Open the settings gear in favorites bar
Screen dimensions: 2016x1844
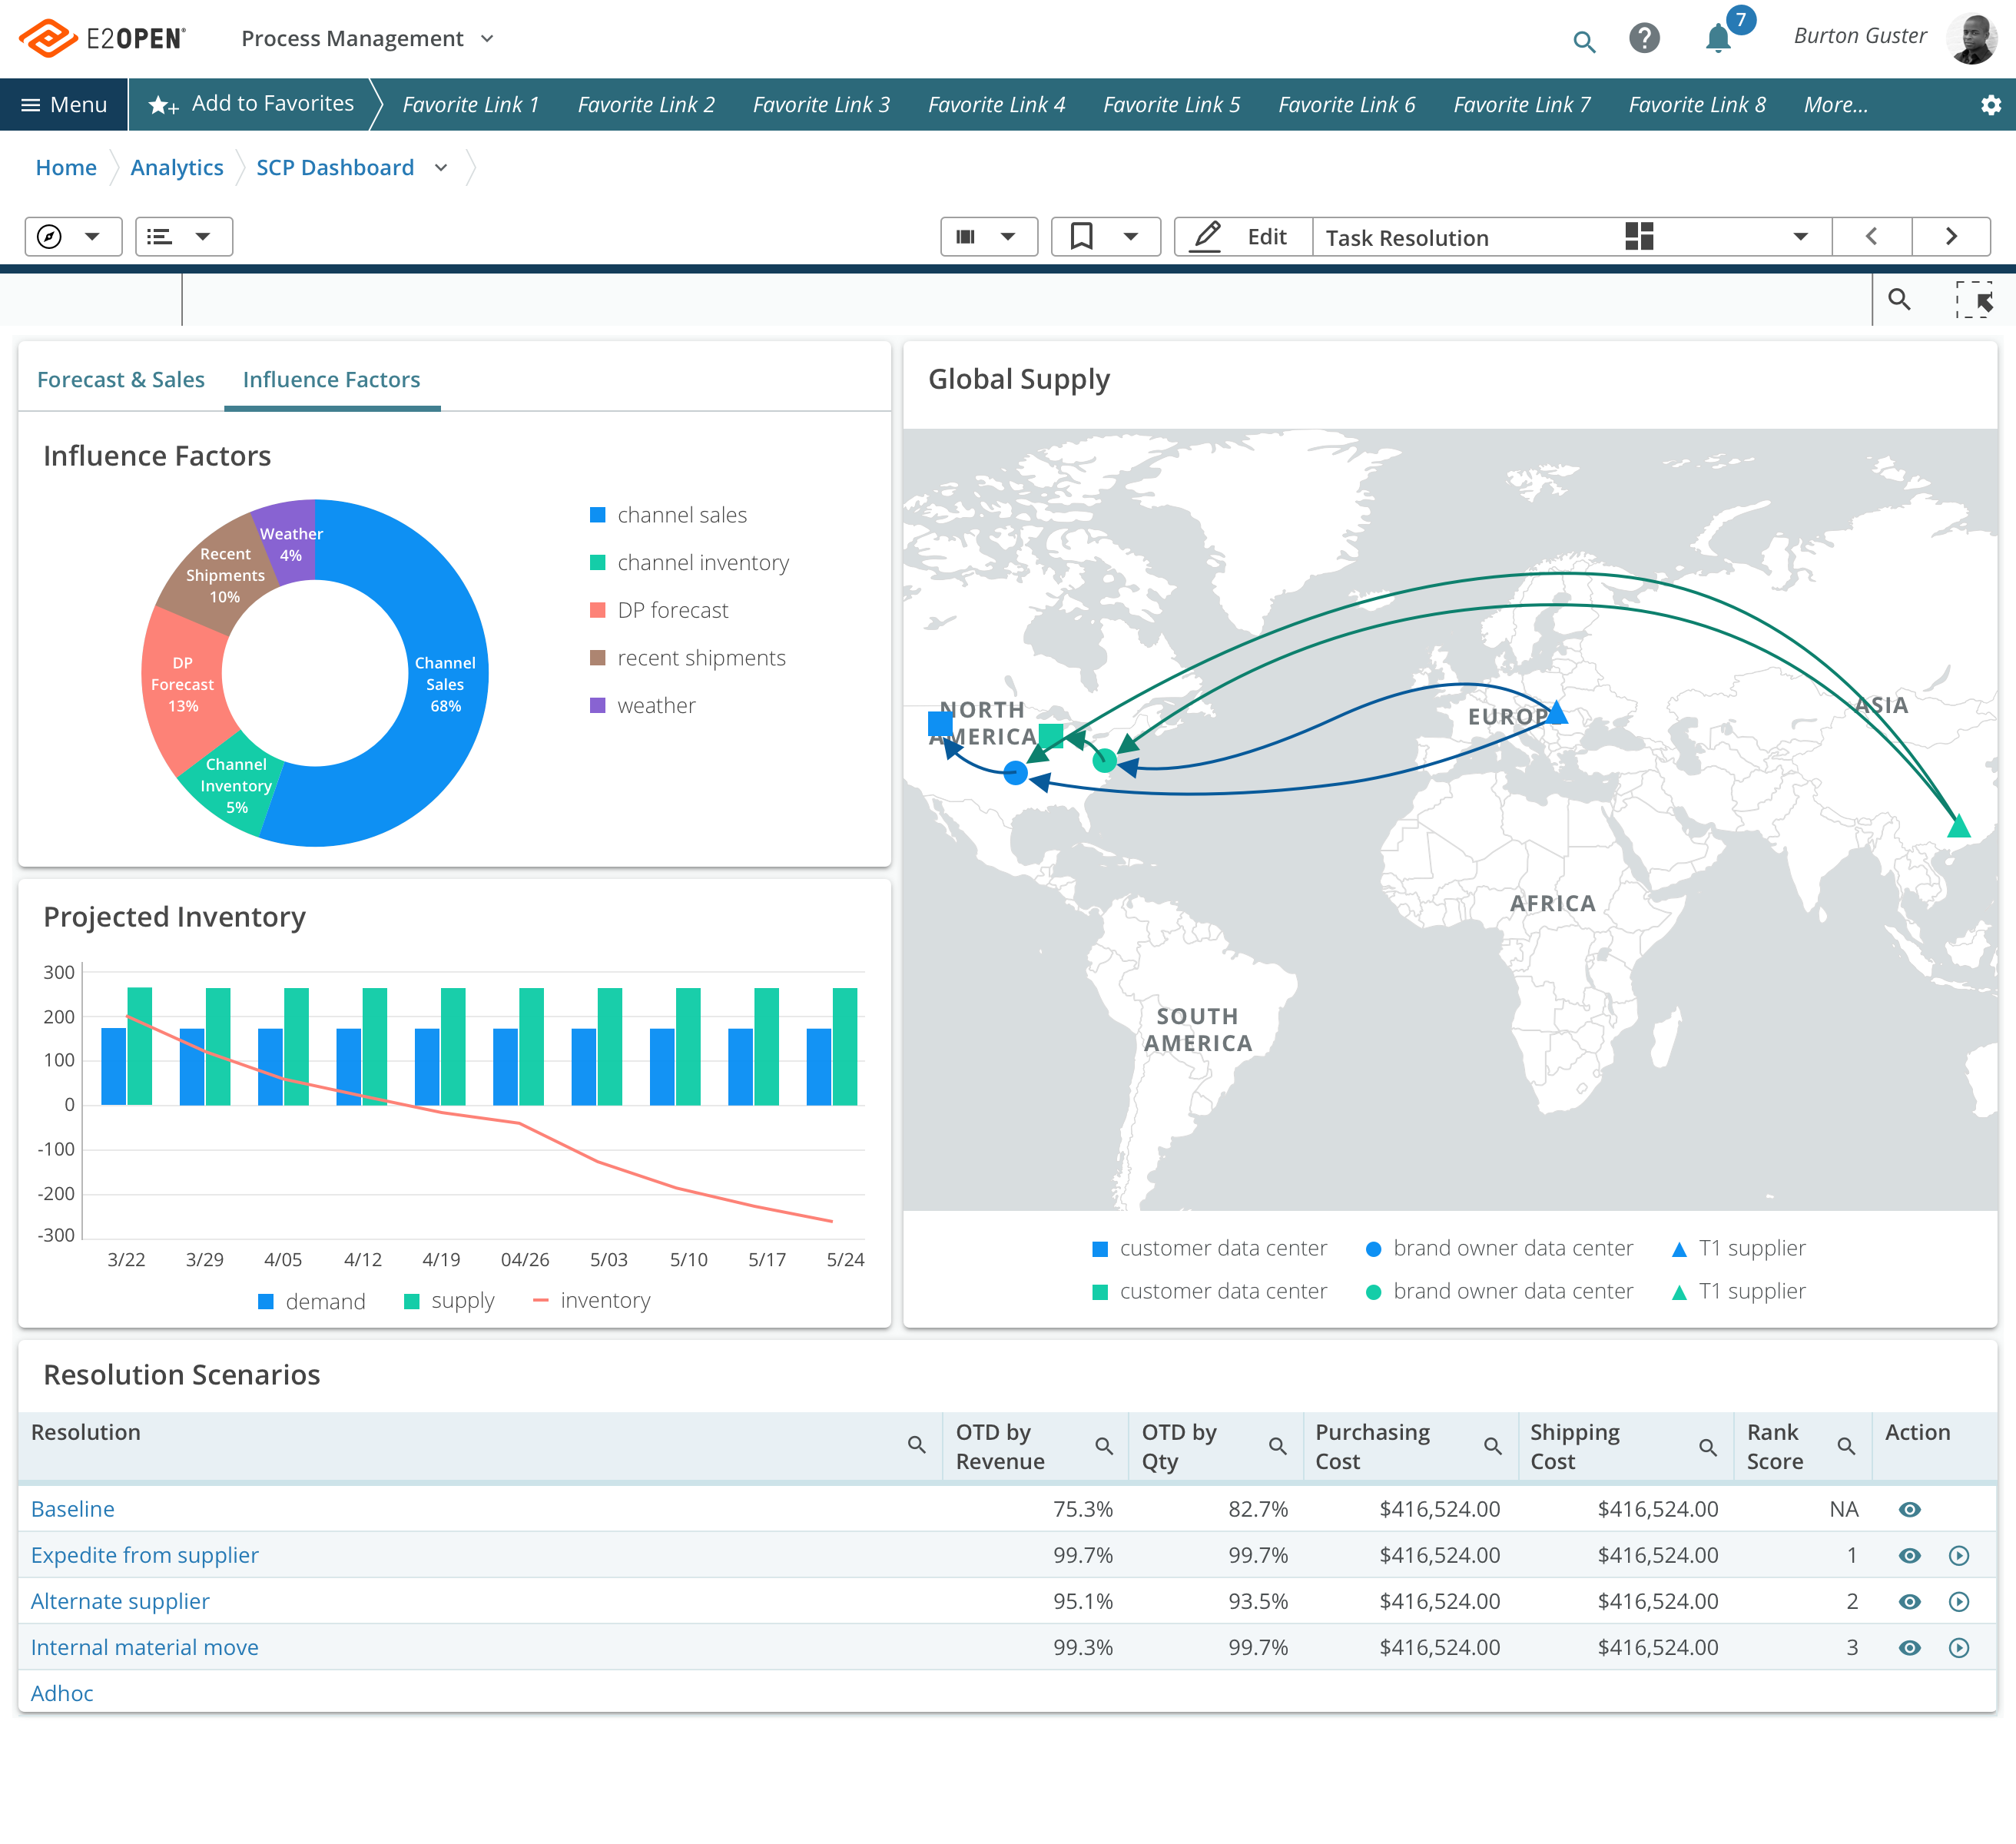pos(1990,105)
